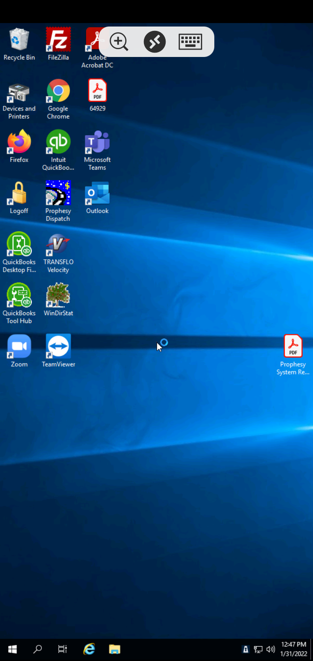Select QuickBooks Desktop File Doctor shortcut
Viewport: 313px width, 661px height.
(19, 253)
